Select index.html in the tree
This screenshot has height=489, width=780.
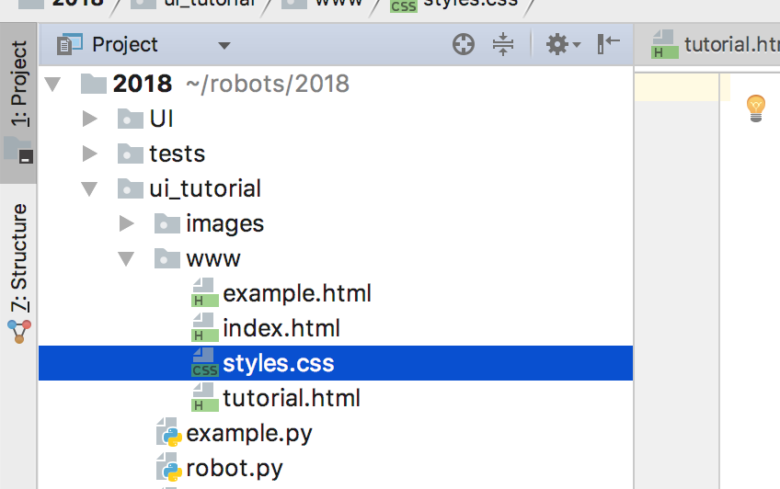281,328
